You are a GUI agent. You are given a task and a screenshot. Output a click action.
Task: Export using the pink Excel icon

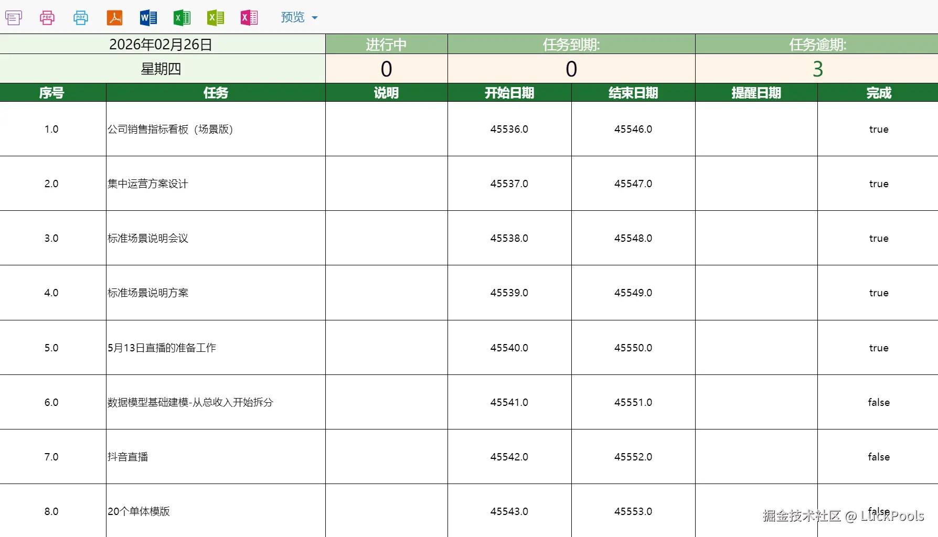click(x=249, y=18)
